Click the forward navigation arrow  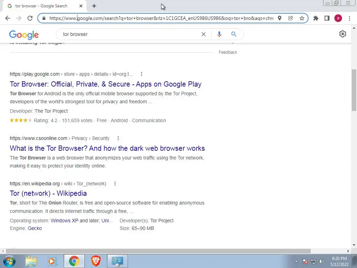point(19,18)
